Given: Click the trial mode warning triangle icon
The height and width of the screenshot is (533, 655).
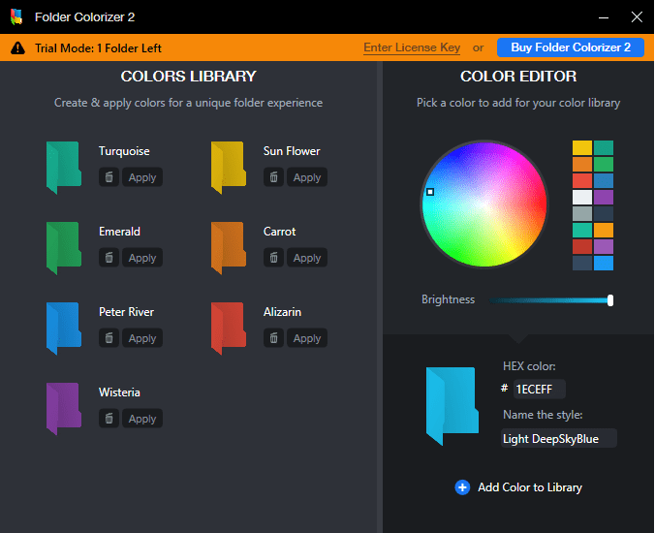Looking at the screenshot, I should (17, 48).
